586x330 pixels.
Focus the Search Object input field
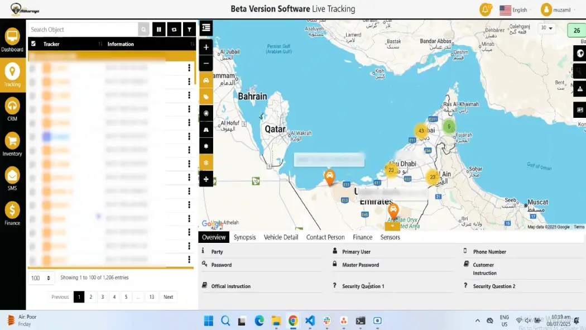(84, 30)
